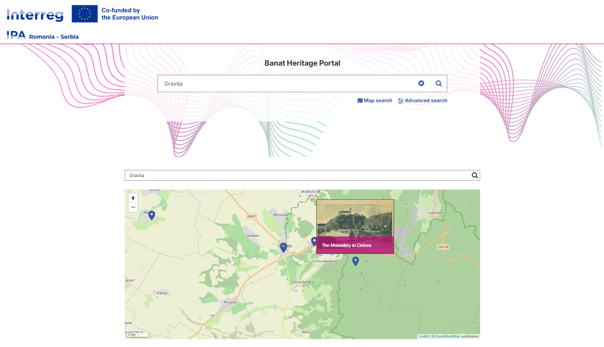Open Advanced search options

coord(422,101)
